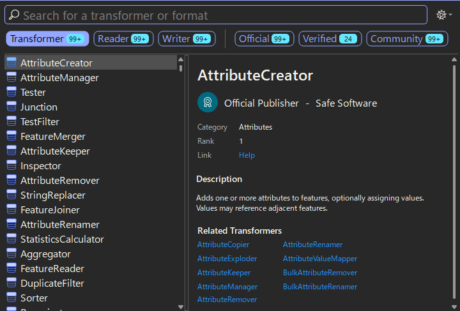Screen dimensions: 460x311
Task: Click the AttributeCreator transformer icon in list
Action: click(x=11, y=63)
